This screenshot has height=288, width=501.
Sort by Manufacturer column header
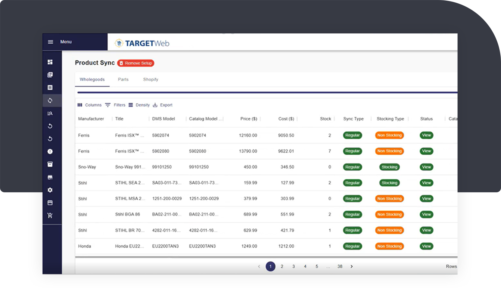91,119
